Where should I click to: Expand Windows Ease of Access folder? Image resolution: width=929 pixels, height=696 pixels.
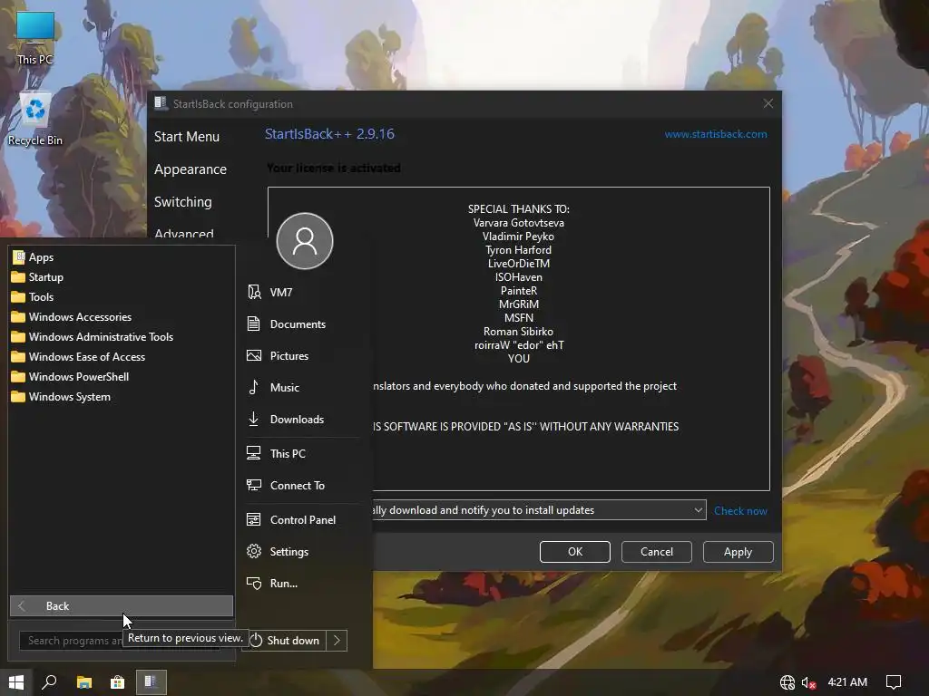tap(78, 357)
